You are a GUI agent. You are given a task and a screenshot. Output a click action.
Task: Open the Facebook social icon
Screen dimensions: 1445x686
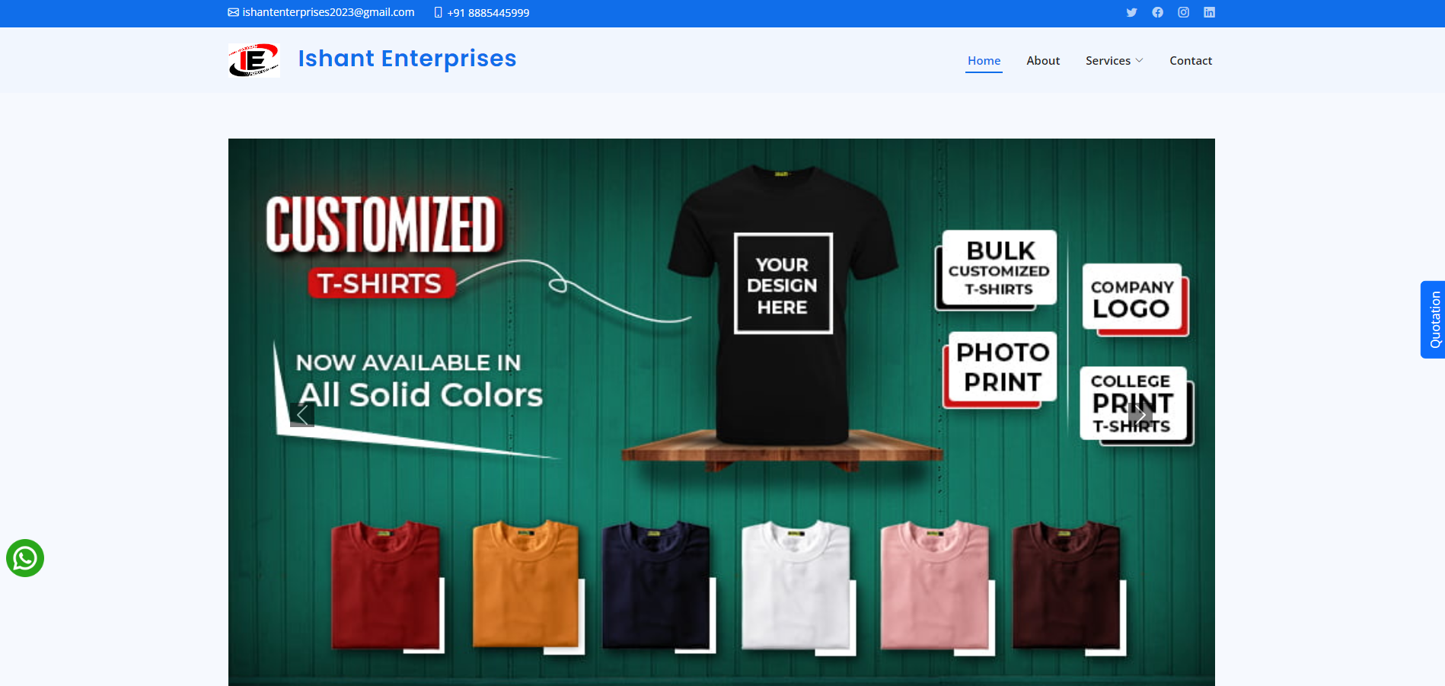1157,12
